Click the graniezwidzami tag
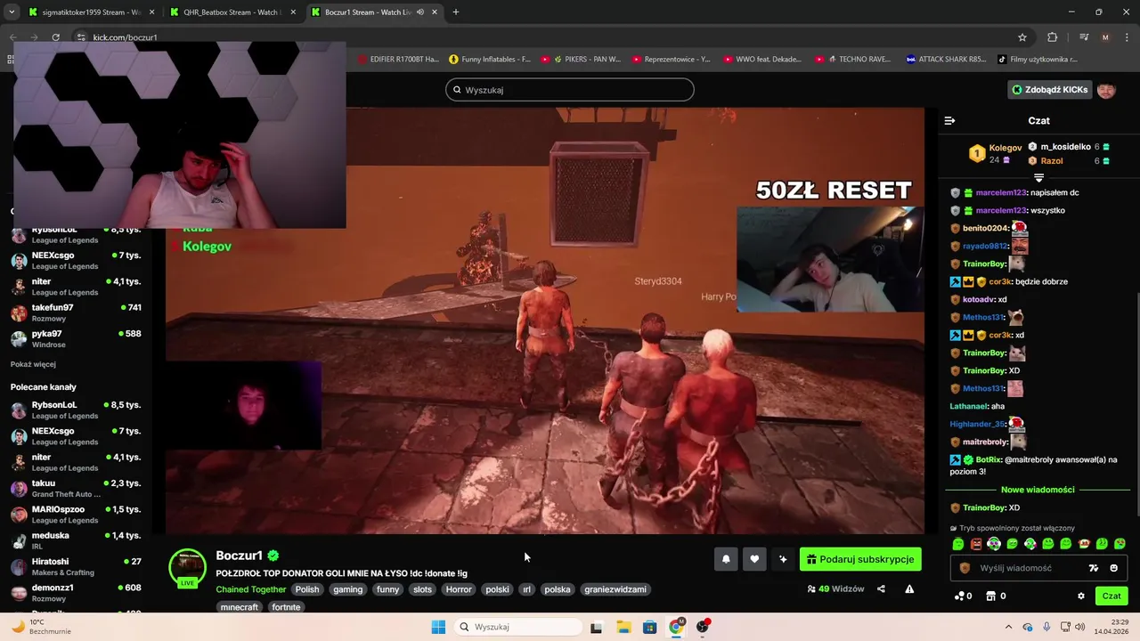This screenshot has height=641, width=1140. point(615,589)
